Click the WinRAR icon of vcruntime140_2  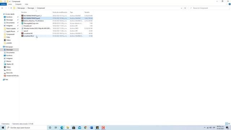pos(22,36)
